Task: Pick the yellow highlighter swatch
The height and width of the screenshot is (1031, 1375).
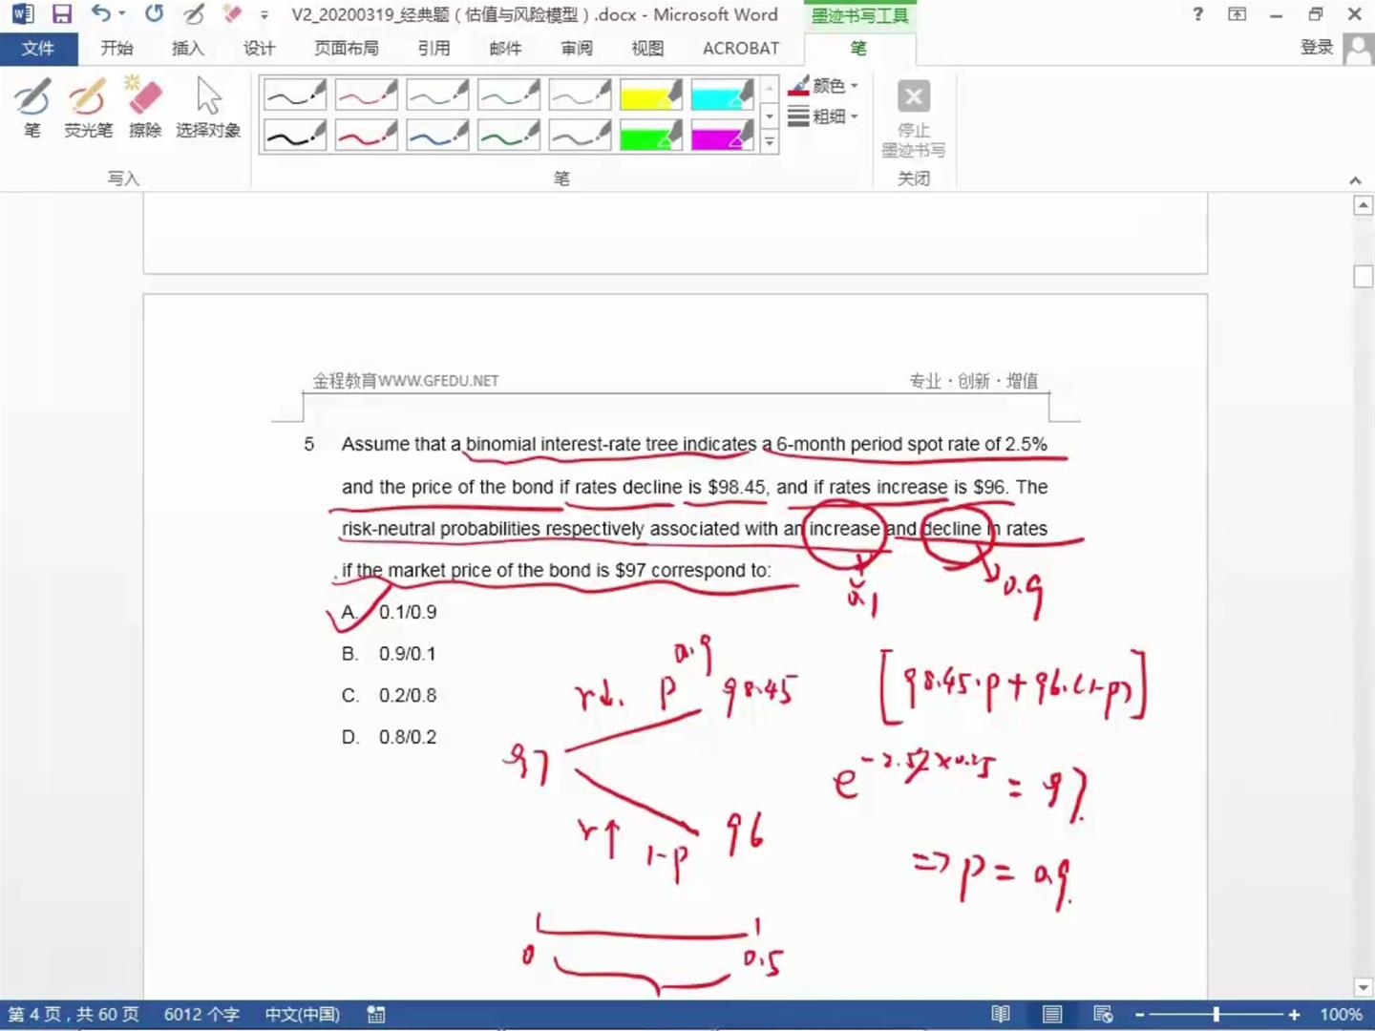Action: pyautogui.click(x=651, y=95)
